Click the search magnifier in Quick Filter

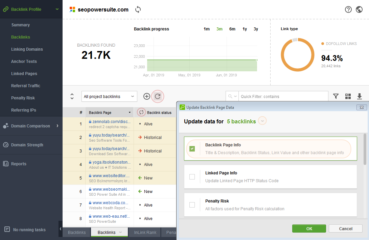pyautogui.click(x=230, y=96)
